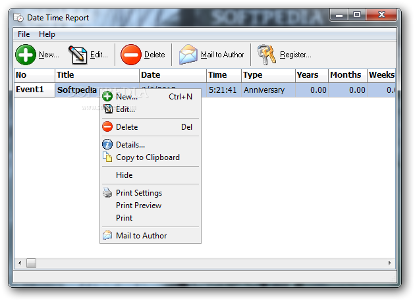Sort by the Date column header

173,75
